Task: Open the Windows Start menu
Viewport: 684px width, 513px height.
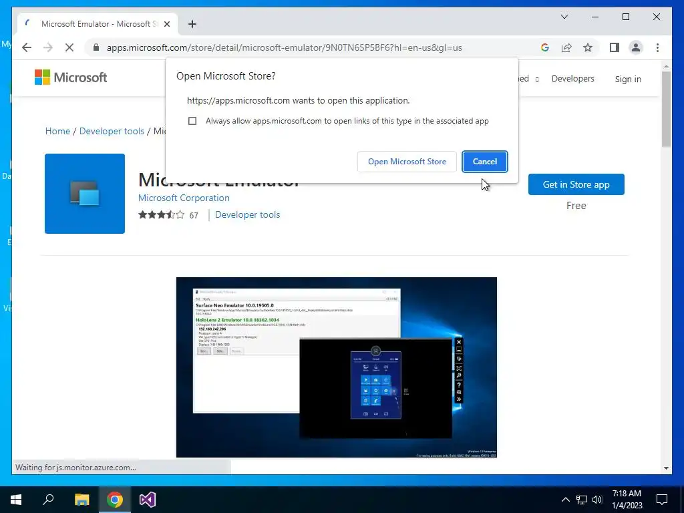Action: (x=16, y=500)
